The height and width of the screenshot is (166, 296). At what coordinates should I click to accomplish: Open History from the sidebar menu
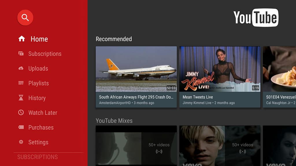click(x=37, y=98)
